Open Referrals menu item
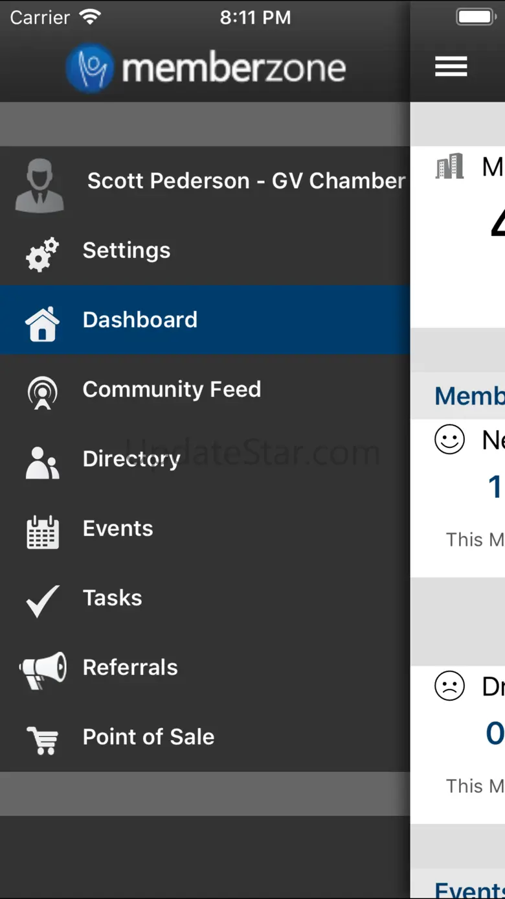Image resolution: width=505 pixels, height=899 pixels. click(205, 667)
